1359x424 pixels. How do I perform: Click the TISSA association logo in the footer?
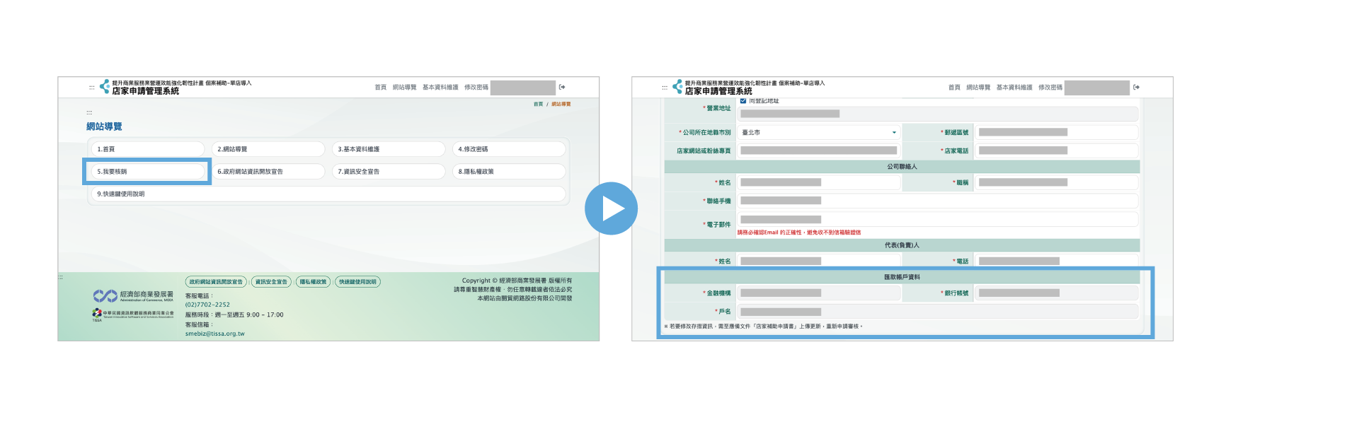point(132,314)
